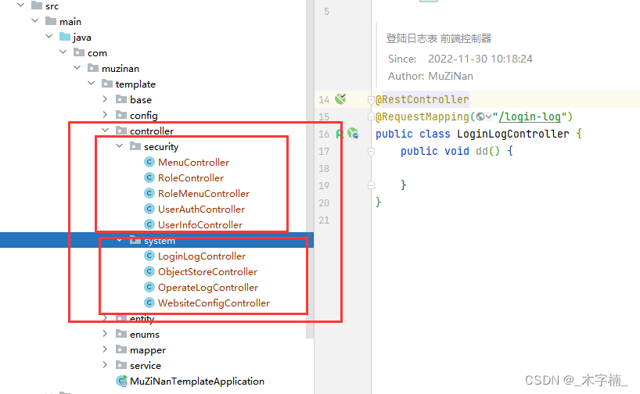Screen dimensions: 640x394
Task: Click the 'Author: MuZiNan' doc line
Action: coord(430,77)
